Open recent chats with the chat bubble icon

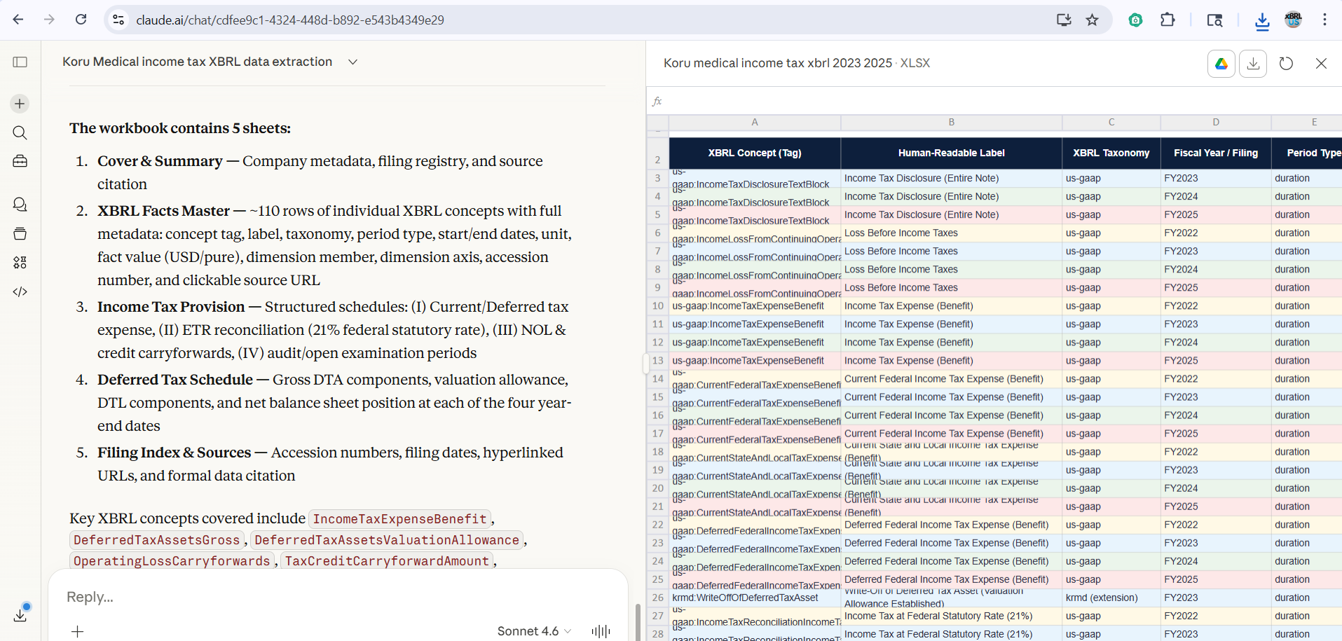point(19,204)
